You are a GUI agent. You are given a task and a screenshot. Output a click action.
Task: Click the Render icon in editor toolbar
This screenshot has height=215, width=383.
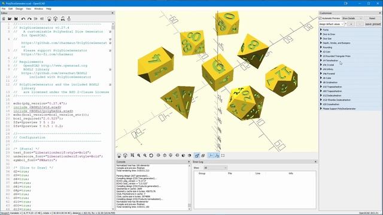tap(56, 19)
